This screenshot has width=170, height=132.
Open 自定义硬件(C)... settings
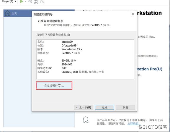54,86
